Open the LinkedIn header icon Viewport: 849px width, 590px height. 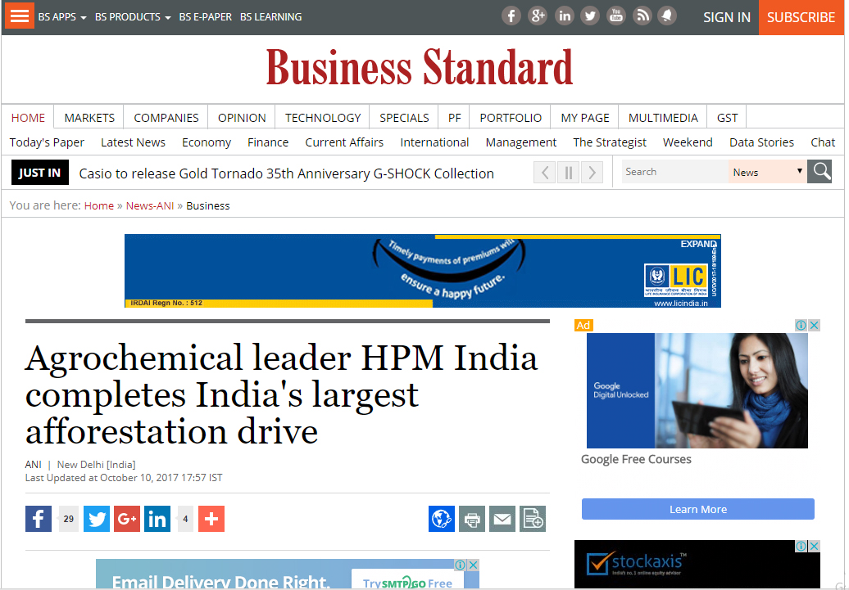tap(564, 16)
